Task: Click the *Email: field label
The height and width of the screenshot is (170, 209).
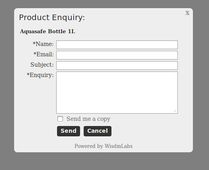Action: 44,54
